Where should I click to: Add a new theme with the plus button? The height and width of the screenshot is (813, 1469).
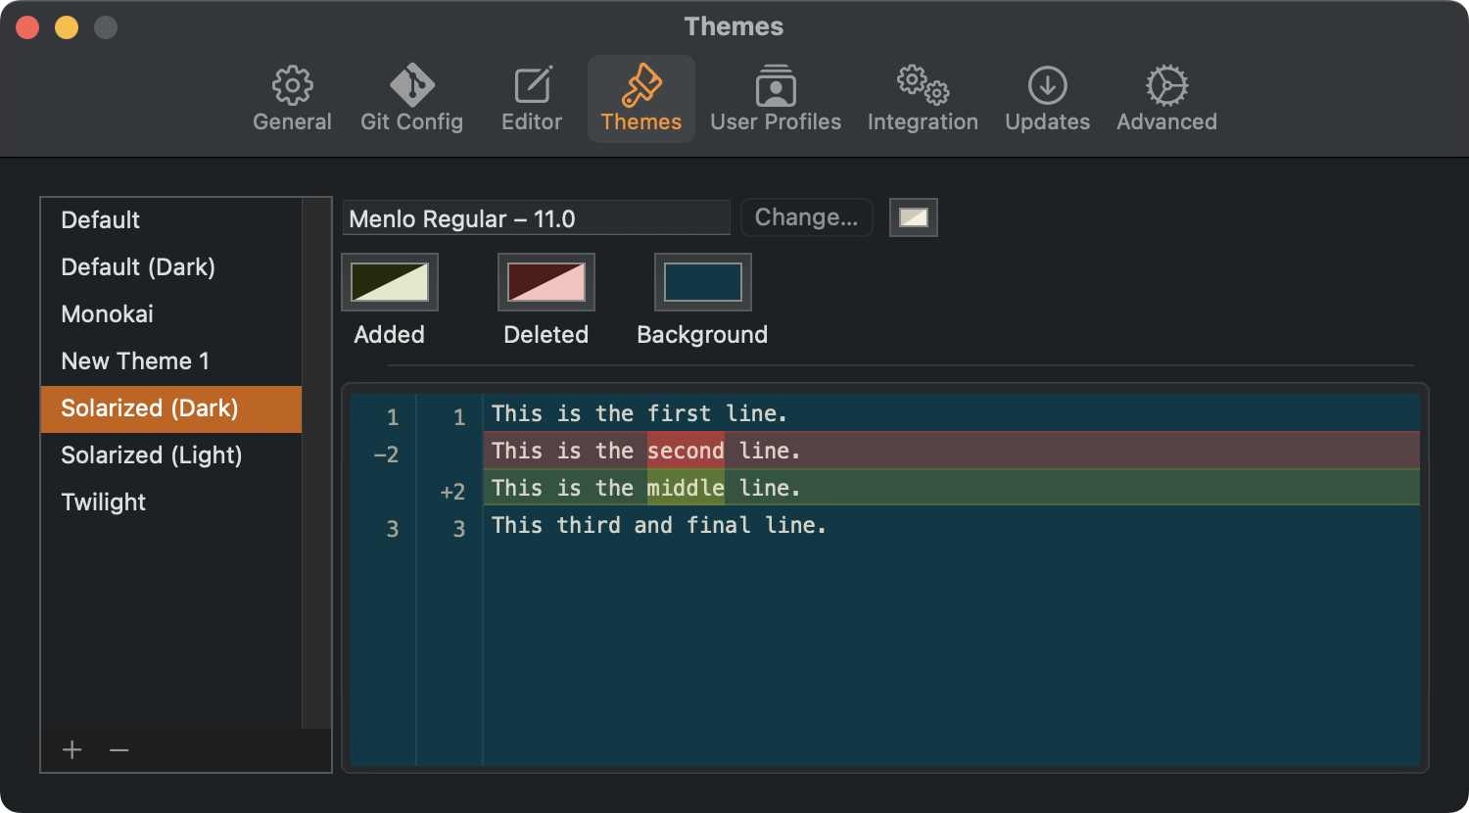71,750
